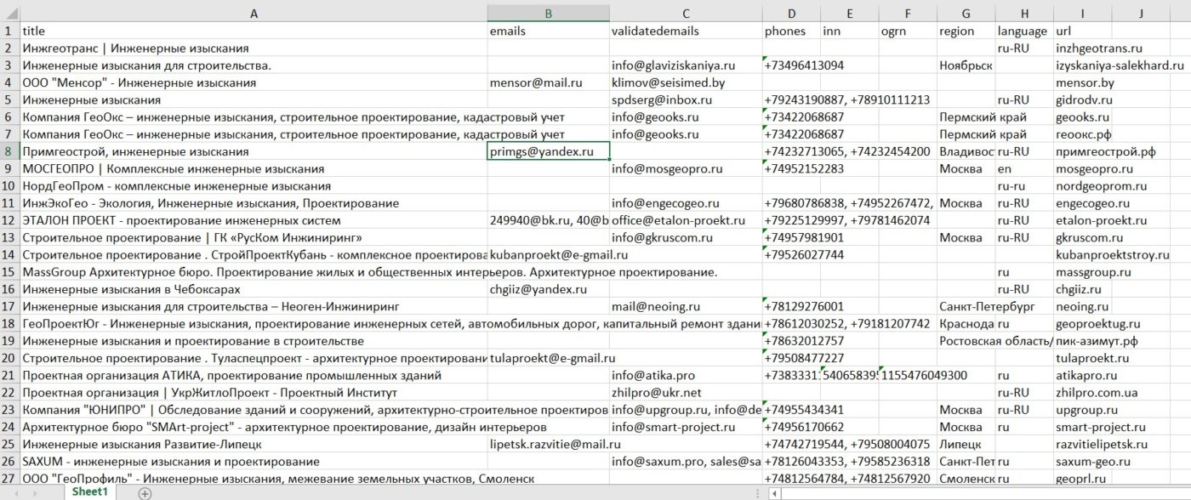This screenshot has height=500, width=1191.
Task: Select the phone cell +74952152283 for МОСГЕОПРО
Action: click(x=791, y=168)
